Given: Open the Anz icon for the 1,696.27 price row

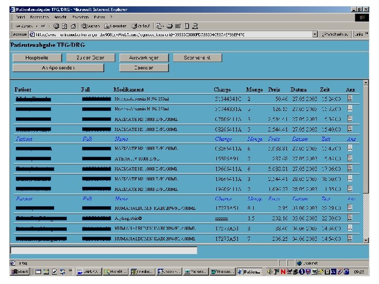Looking at the screenshot, I should (x=350, y=188).
